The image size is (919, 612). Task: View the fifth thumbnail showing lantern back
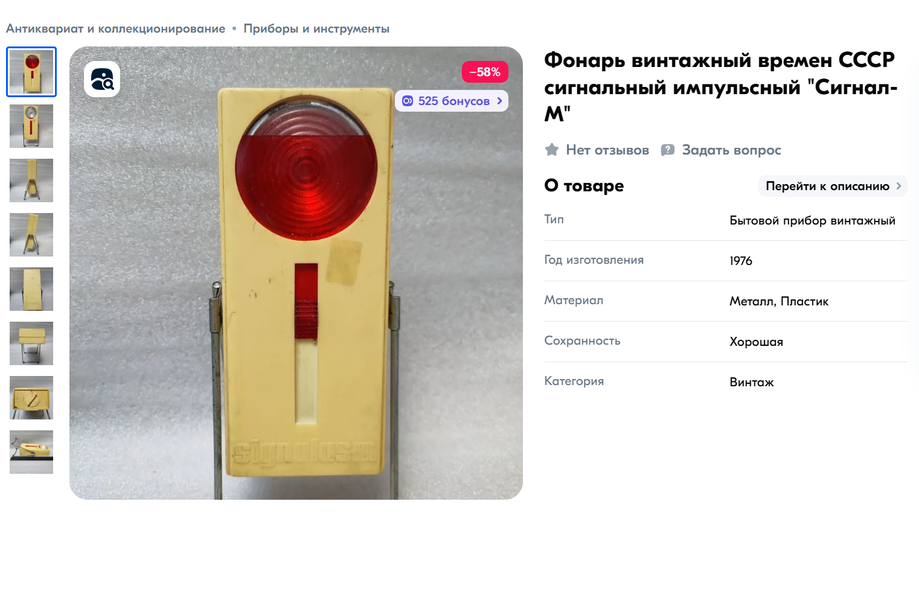(31, 289)
